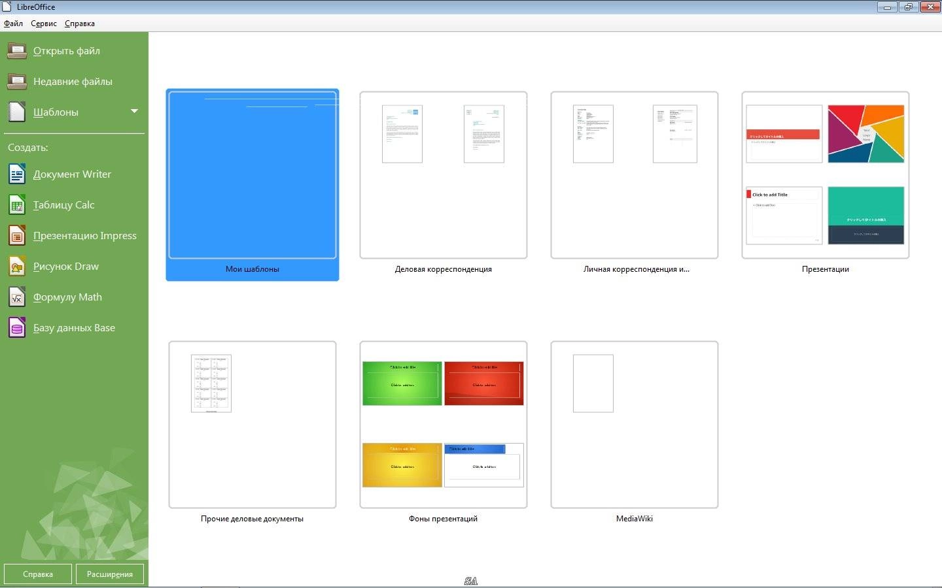Click the MediaWiki caption text
The width and height of the screenshot is (942, 588).
click(635, 519)
